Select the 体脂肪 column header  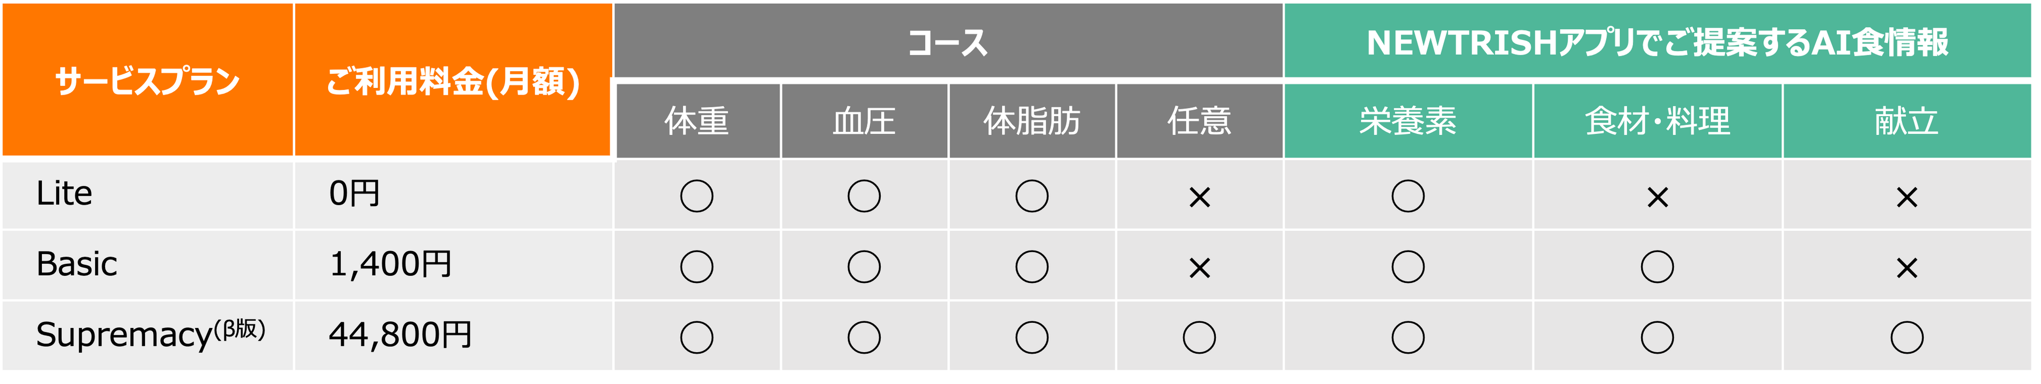click(x=1031, y=121)
